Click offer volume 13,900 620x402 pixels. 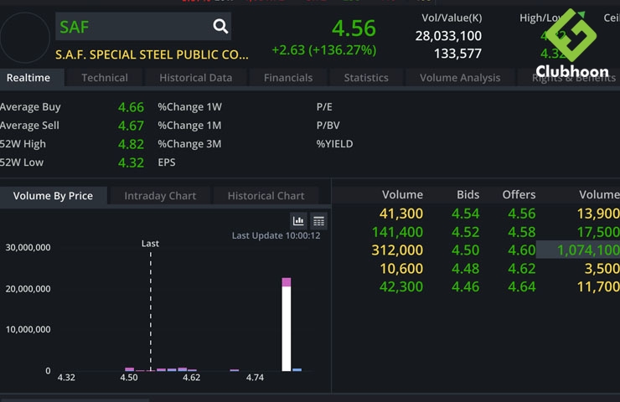tap(598, 214)
